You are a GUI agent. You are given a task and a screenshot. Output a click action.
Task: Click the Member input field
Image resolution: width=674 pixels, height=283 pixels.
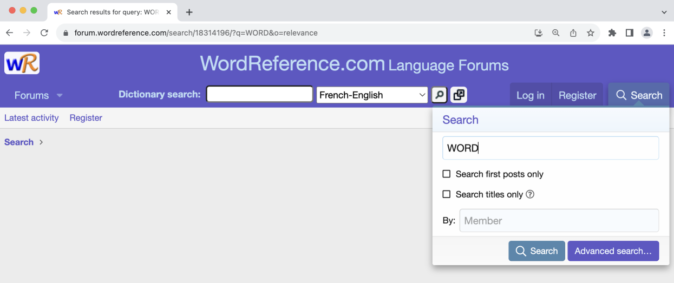[x=559, y=221]
